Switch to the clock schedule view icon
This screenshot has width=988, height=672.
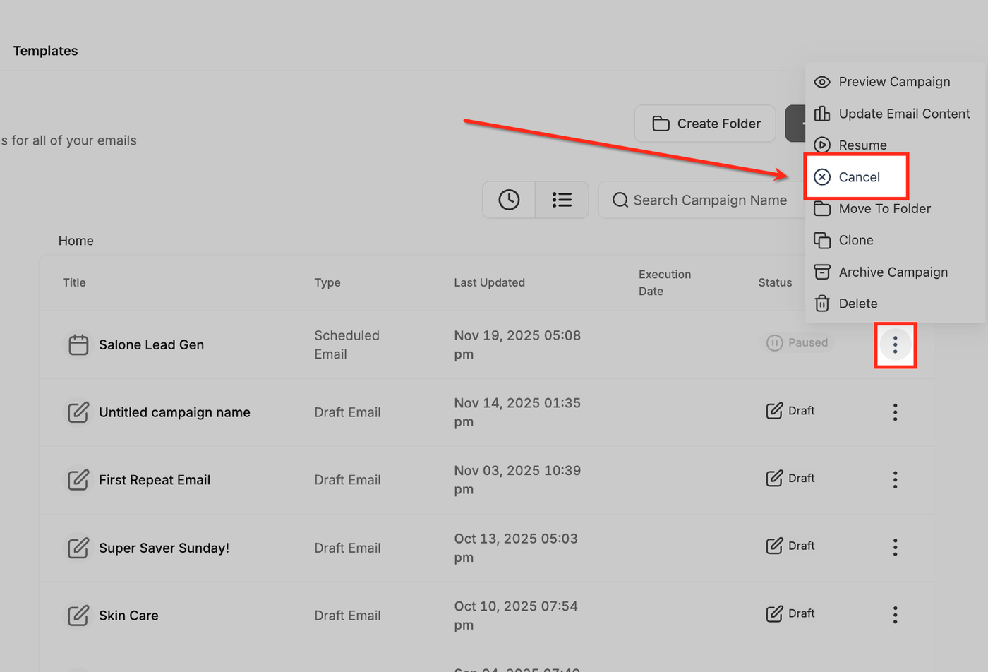(509, 200)
